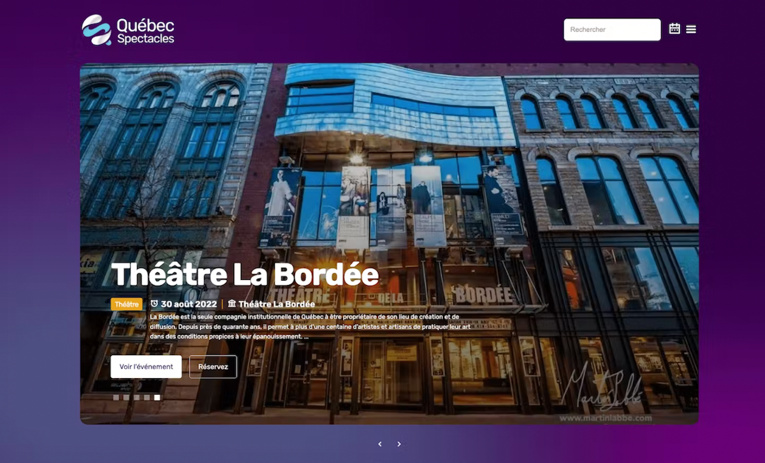Jump to the fourth carousel slide dot

[x=147, y=397]
